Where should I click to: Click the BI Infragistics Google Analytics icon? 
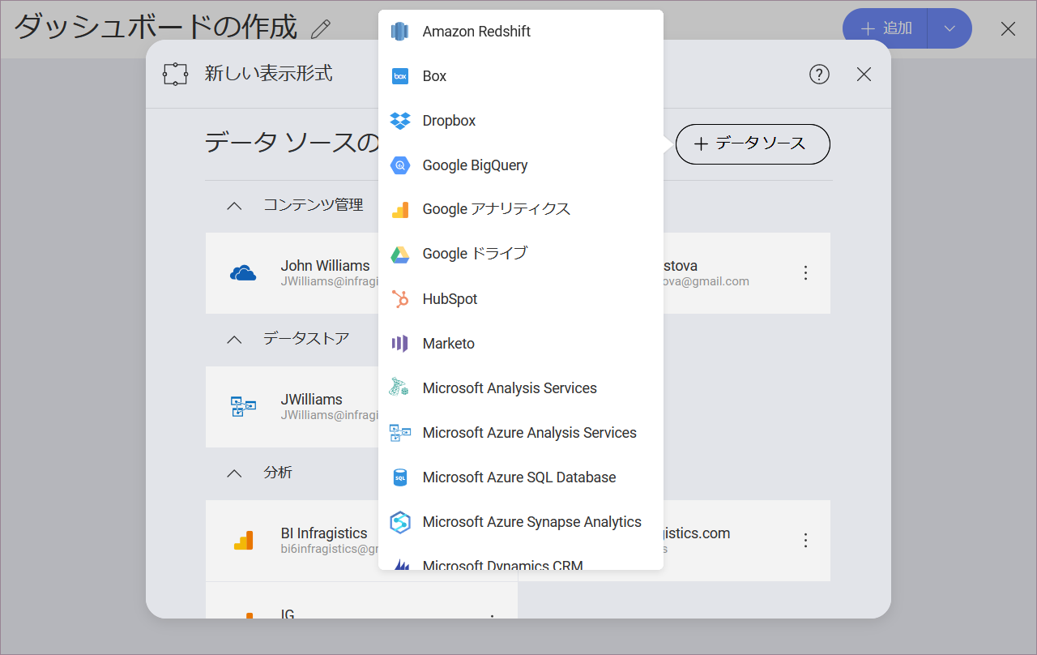click(x=243, y=541)
